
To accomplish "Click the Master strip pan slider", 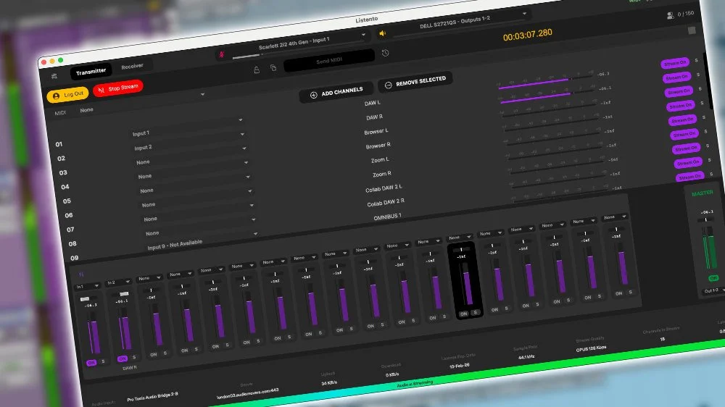I will 705,220.
